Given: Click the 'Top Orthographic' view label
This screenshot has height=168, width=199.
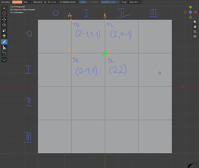Looking at the screenshot, I should pyautogui.click(x=18, y=7).
